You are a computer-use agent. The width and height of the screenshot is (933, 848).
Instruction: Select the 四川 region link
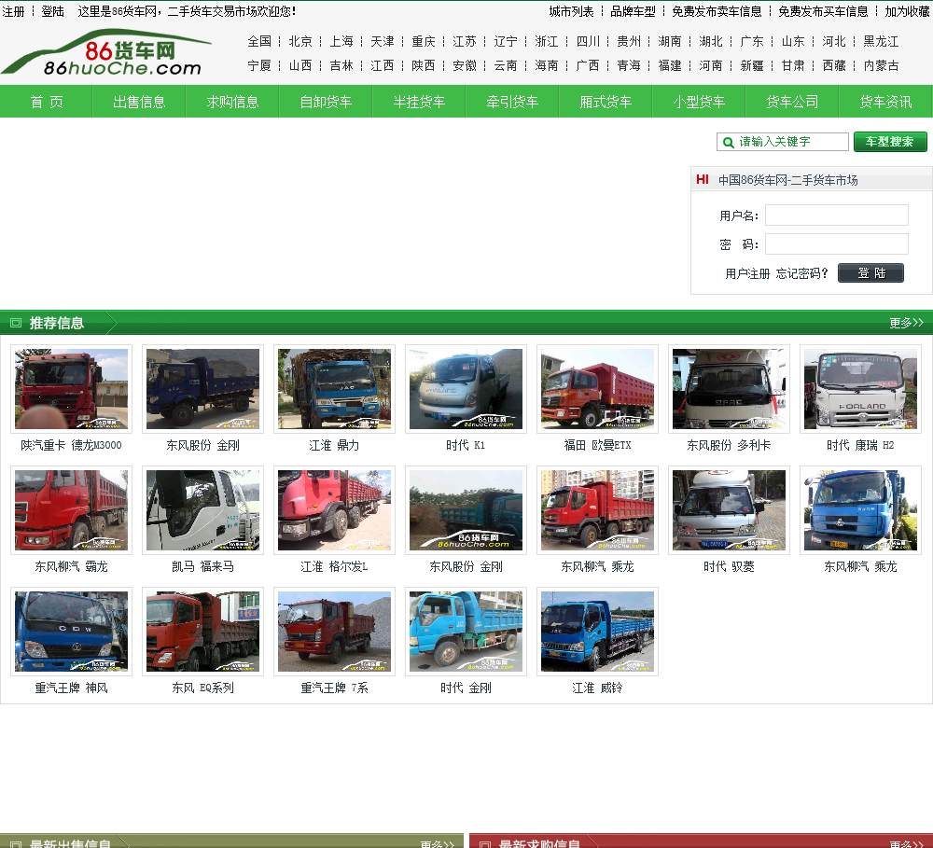pyautogui.click(x=588, y=42)
